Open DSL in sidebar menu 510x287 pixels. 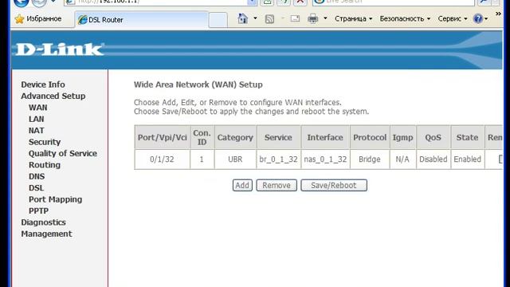click(x=36, y=188)
